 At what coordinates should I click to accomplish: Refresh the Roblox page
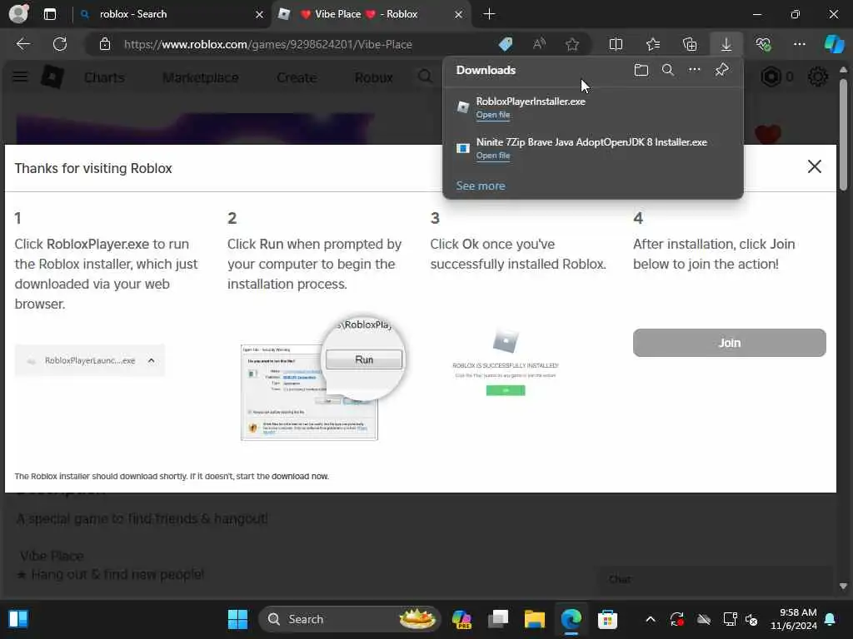click(x=60, y=44)
